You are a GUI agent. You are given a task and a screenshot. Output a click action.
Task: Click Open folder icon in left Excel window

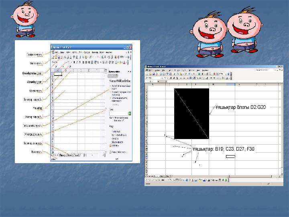click(x=56, y=57)
